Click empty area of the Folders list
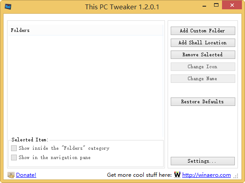The width and height of the screenshot is (245, 183). point(86,86)
